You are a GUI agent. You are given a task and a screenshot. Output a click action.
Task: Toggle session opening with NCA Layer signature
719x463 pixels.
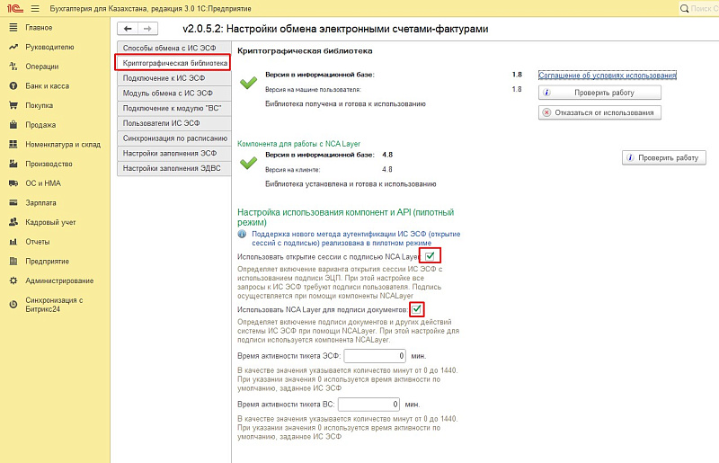click(433, 256)
